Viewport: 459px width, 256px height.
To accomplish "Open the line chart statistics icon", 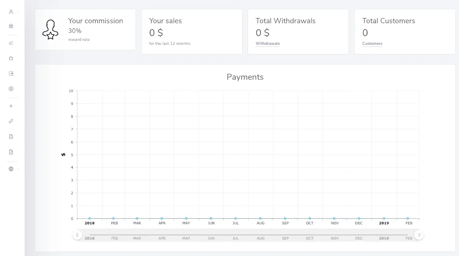I will point(11,43).
